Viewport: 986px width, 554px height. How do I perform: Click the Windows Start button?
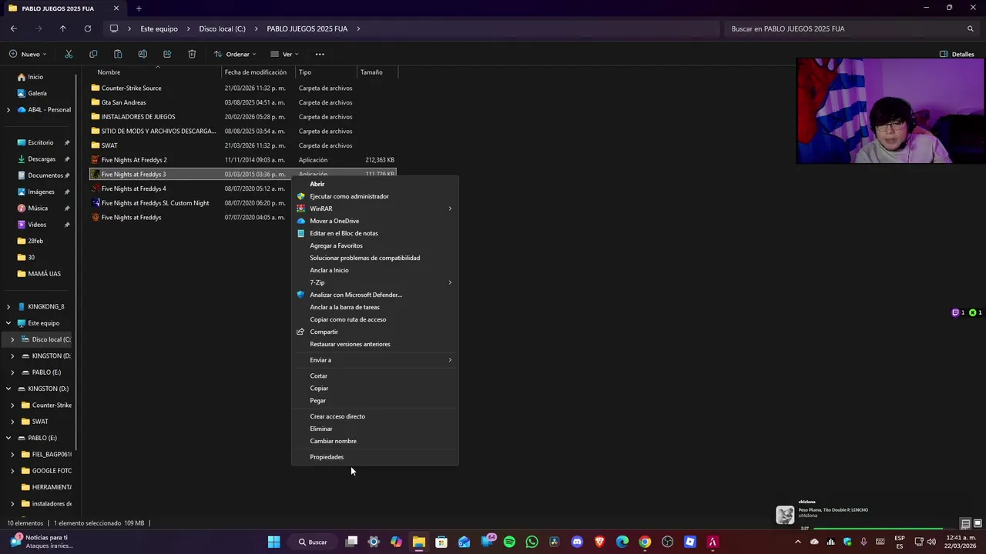(273, 542)
